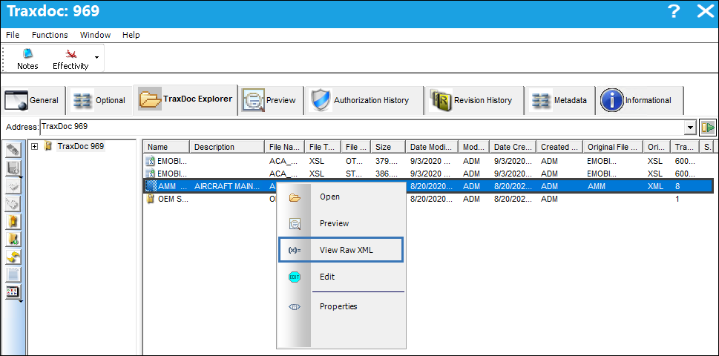
Task: Click the 386... size value
Action: click(385, 174)
